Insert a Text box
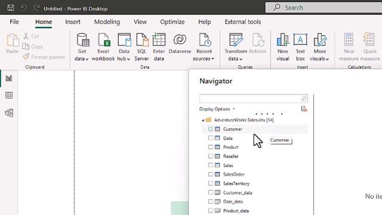382x215 pixels. click(x=300, y=47)
